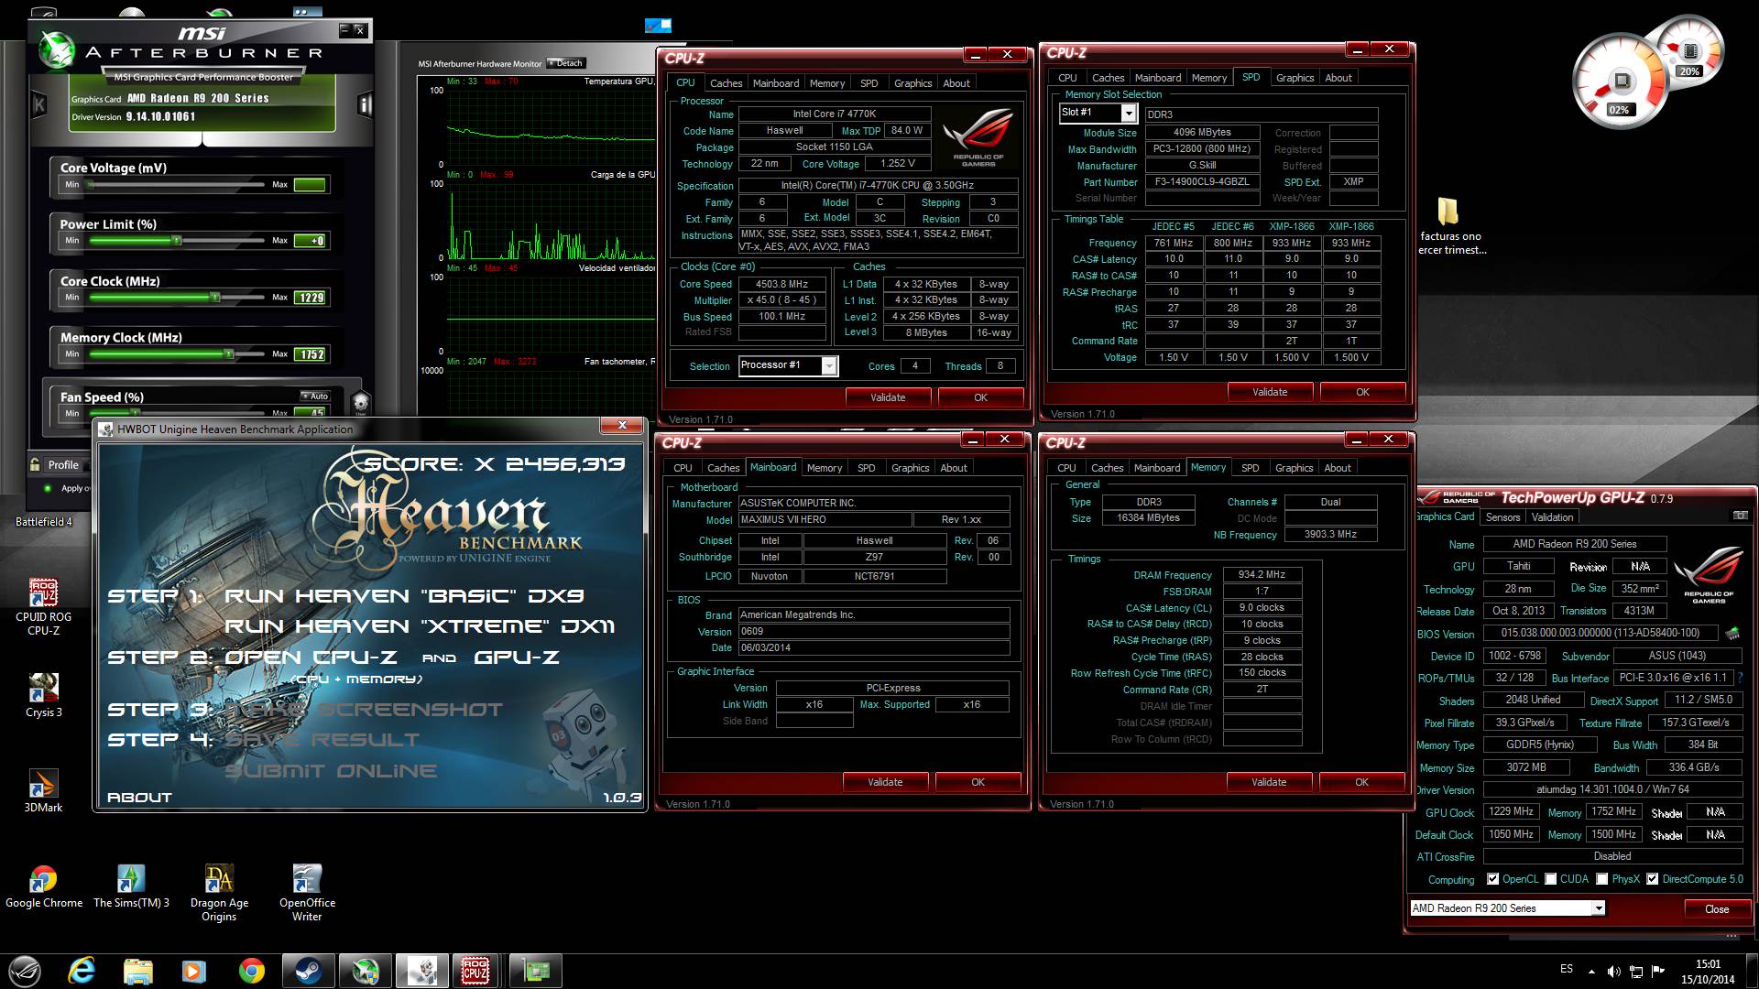The height and width of the screenshot is (989, 1759).
Task: Click the ES language indicator in the tray
Action: 1567,969
